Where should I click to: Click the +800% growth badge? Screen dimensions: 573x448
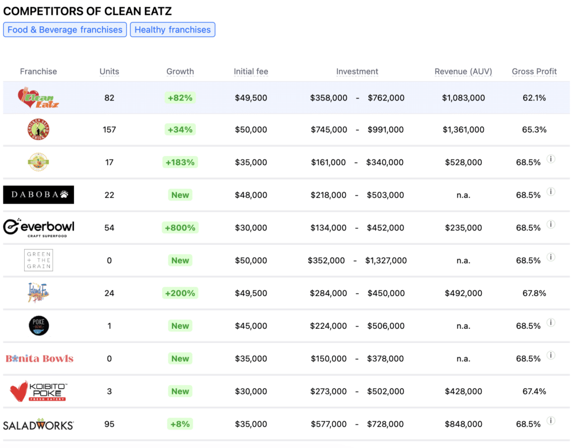click(x=180, y=228)
